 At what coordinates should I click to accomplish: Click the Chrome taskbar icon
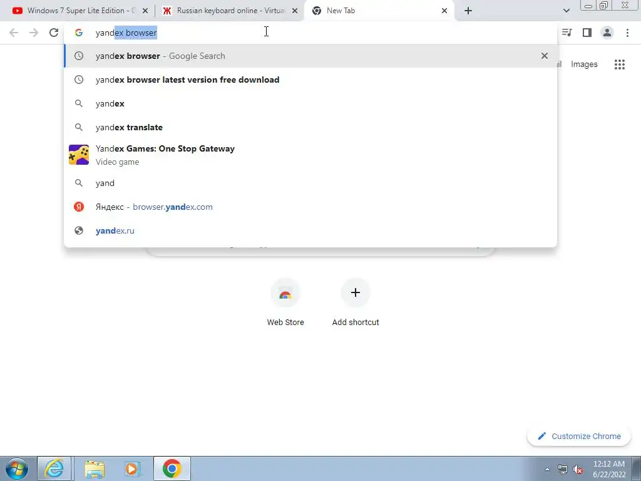tap(172, 468)
